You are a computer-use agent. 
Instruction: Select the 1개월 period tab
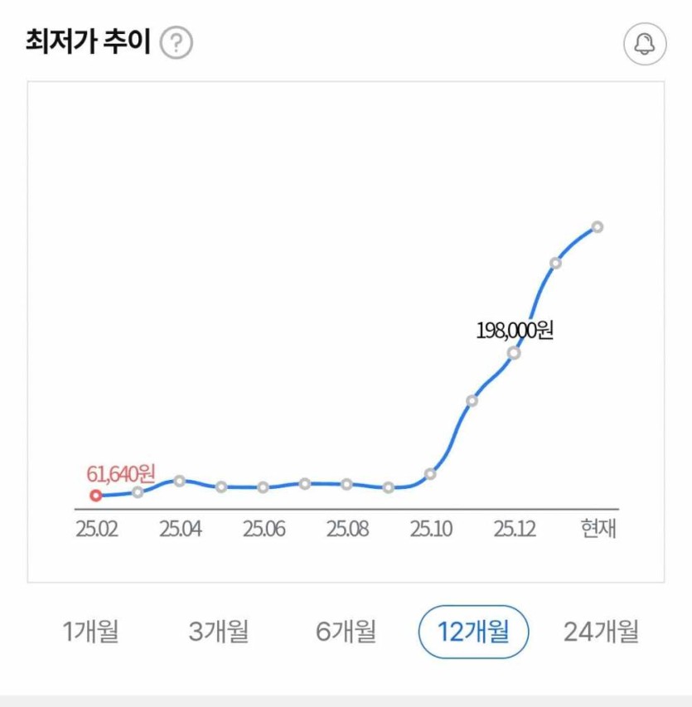pos(91,632)
